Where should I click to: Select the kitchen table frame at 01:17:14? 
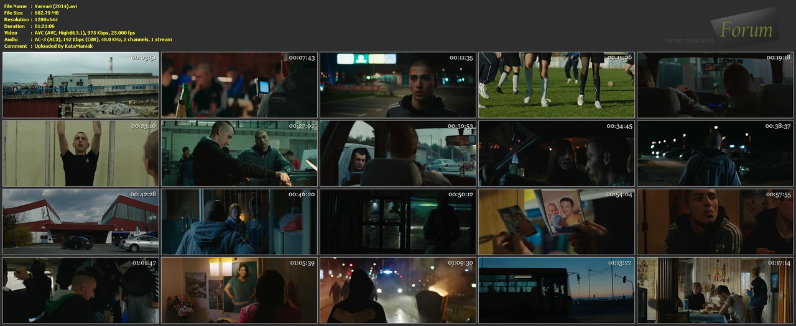pos(715,290)
